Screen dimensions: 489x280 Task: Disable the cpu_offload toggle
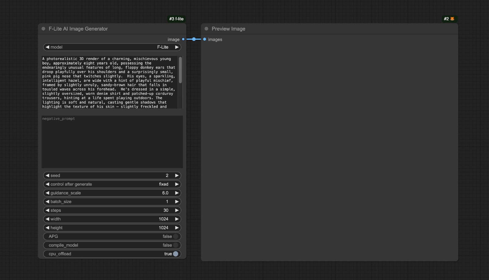(x=175, y=254)
